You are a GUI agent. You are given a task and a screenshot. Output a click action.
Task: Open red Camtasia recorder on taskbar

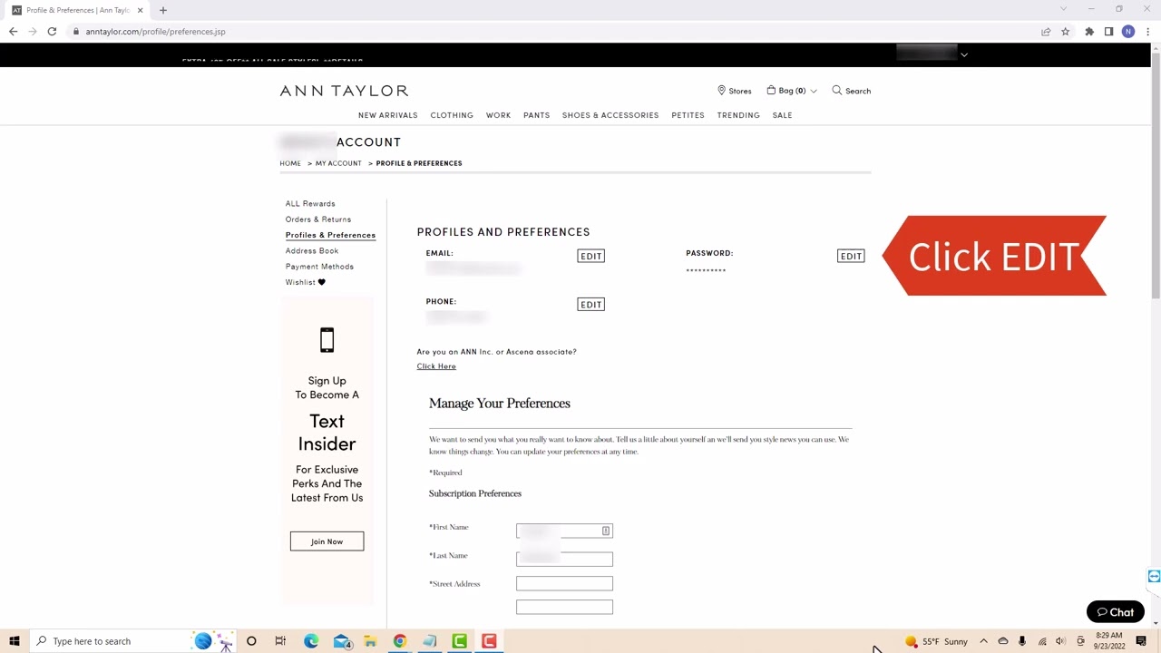coord(489,641)
